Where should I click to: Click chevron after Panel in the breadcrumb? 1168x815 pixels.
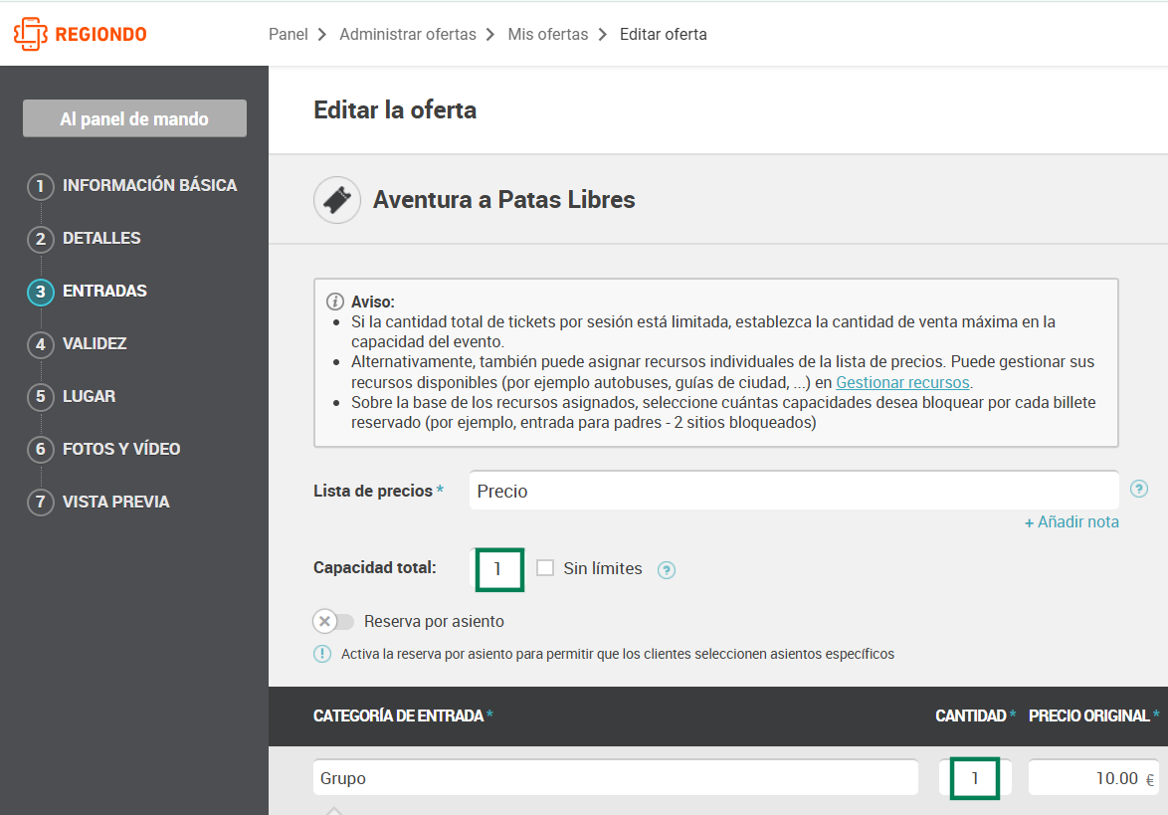pyautogui.click(x=321, y=34)
